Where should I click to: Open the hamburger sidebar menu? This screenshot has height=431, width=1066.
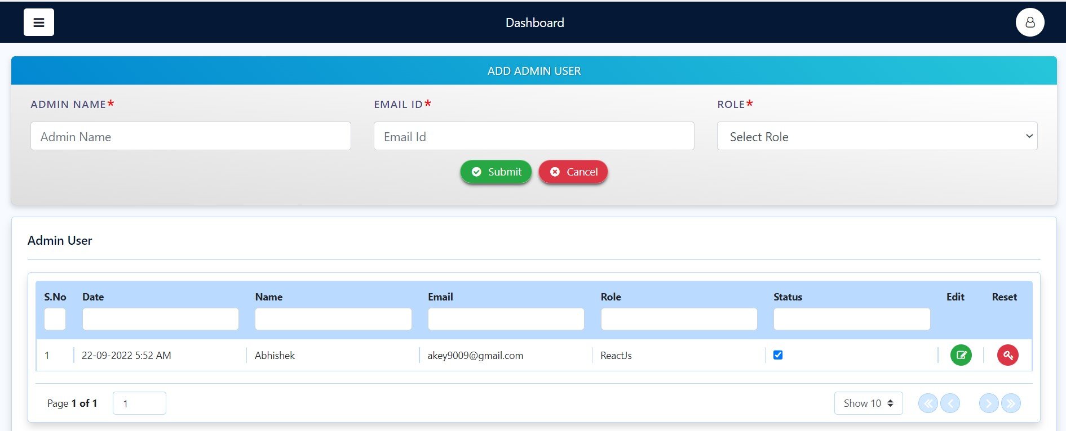point(39,23)
